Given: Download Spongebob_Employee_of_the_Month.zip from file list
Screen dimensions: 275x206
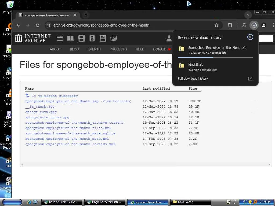Looking at the screenshot, I should click(x=62, y=101).
